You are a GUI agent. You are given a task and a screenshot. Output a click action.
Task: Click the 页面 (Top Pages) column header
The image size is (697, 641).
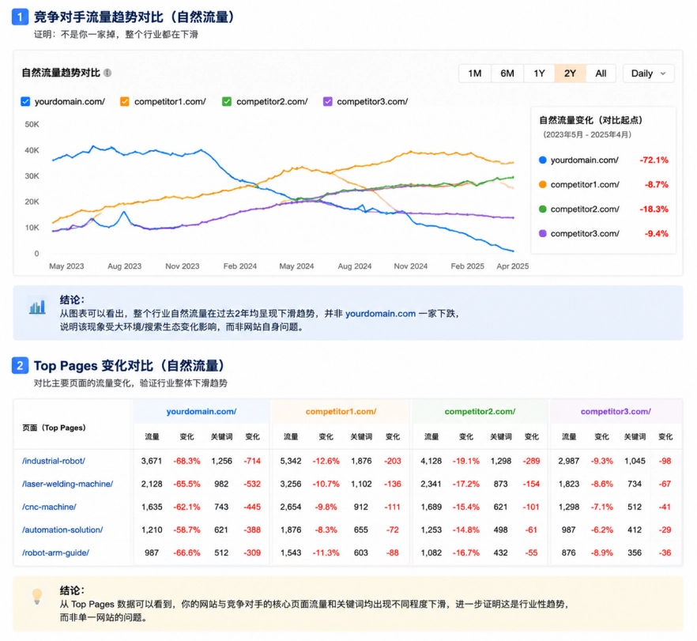coord(54,428)
